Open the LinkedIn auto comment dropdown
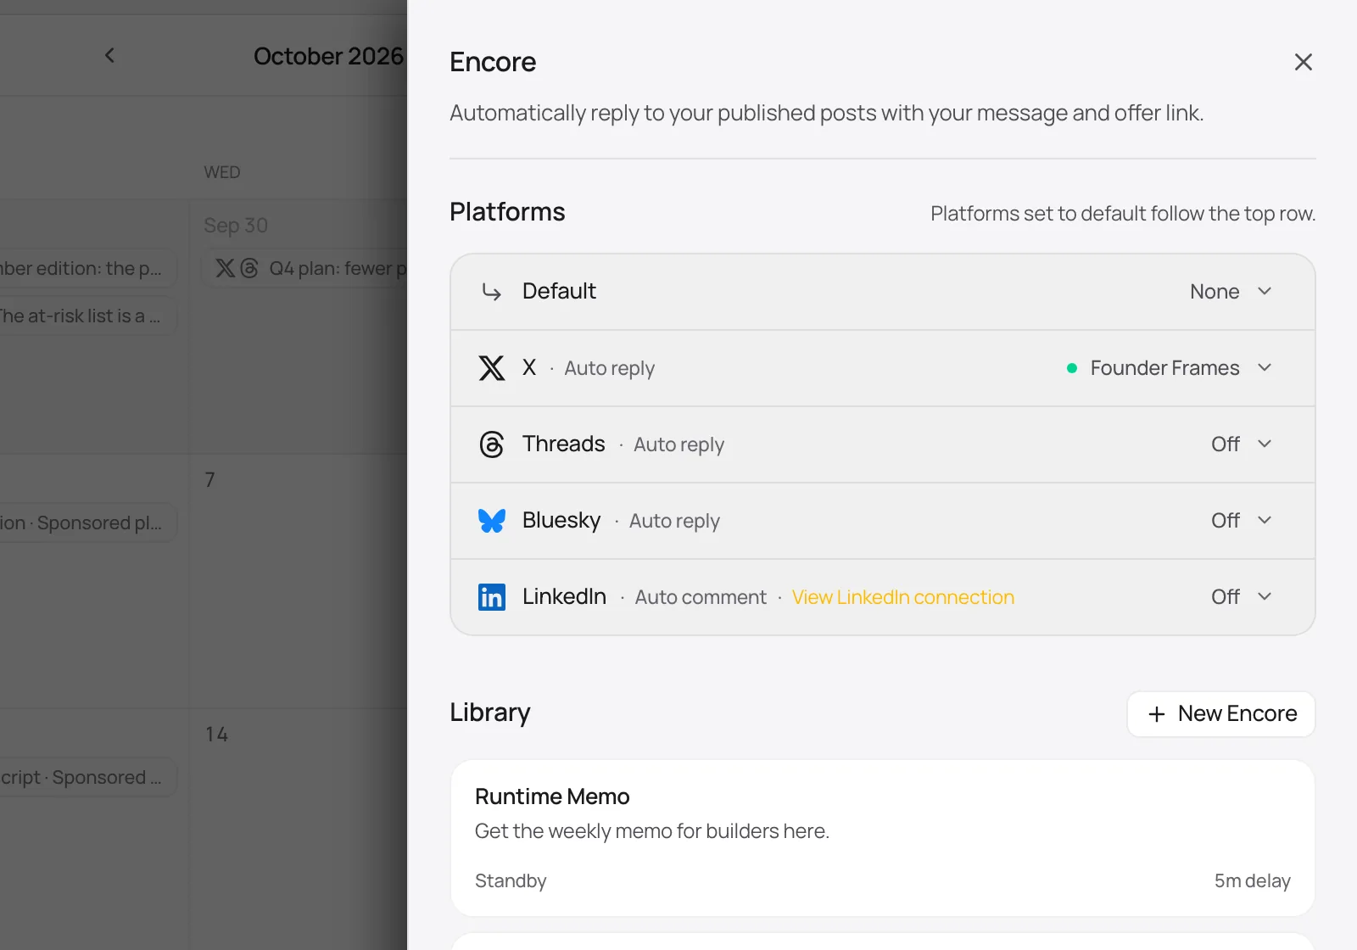Viewport: 1357px width, 950px height. [1242, 597]
